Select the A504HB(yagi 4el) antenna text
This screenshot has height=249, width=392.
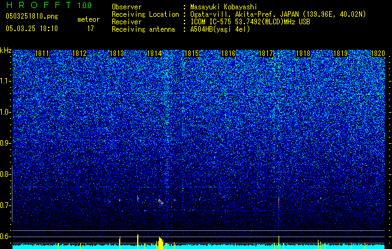tap(220, 29)
